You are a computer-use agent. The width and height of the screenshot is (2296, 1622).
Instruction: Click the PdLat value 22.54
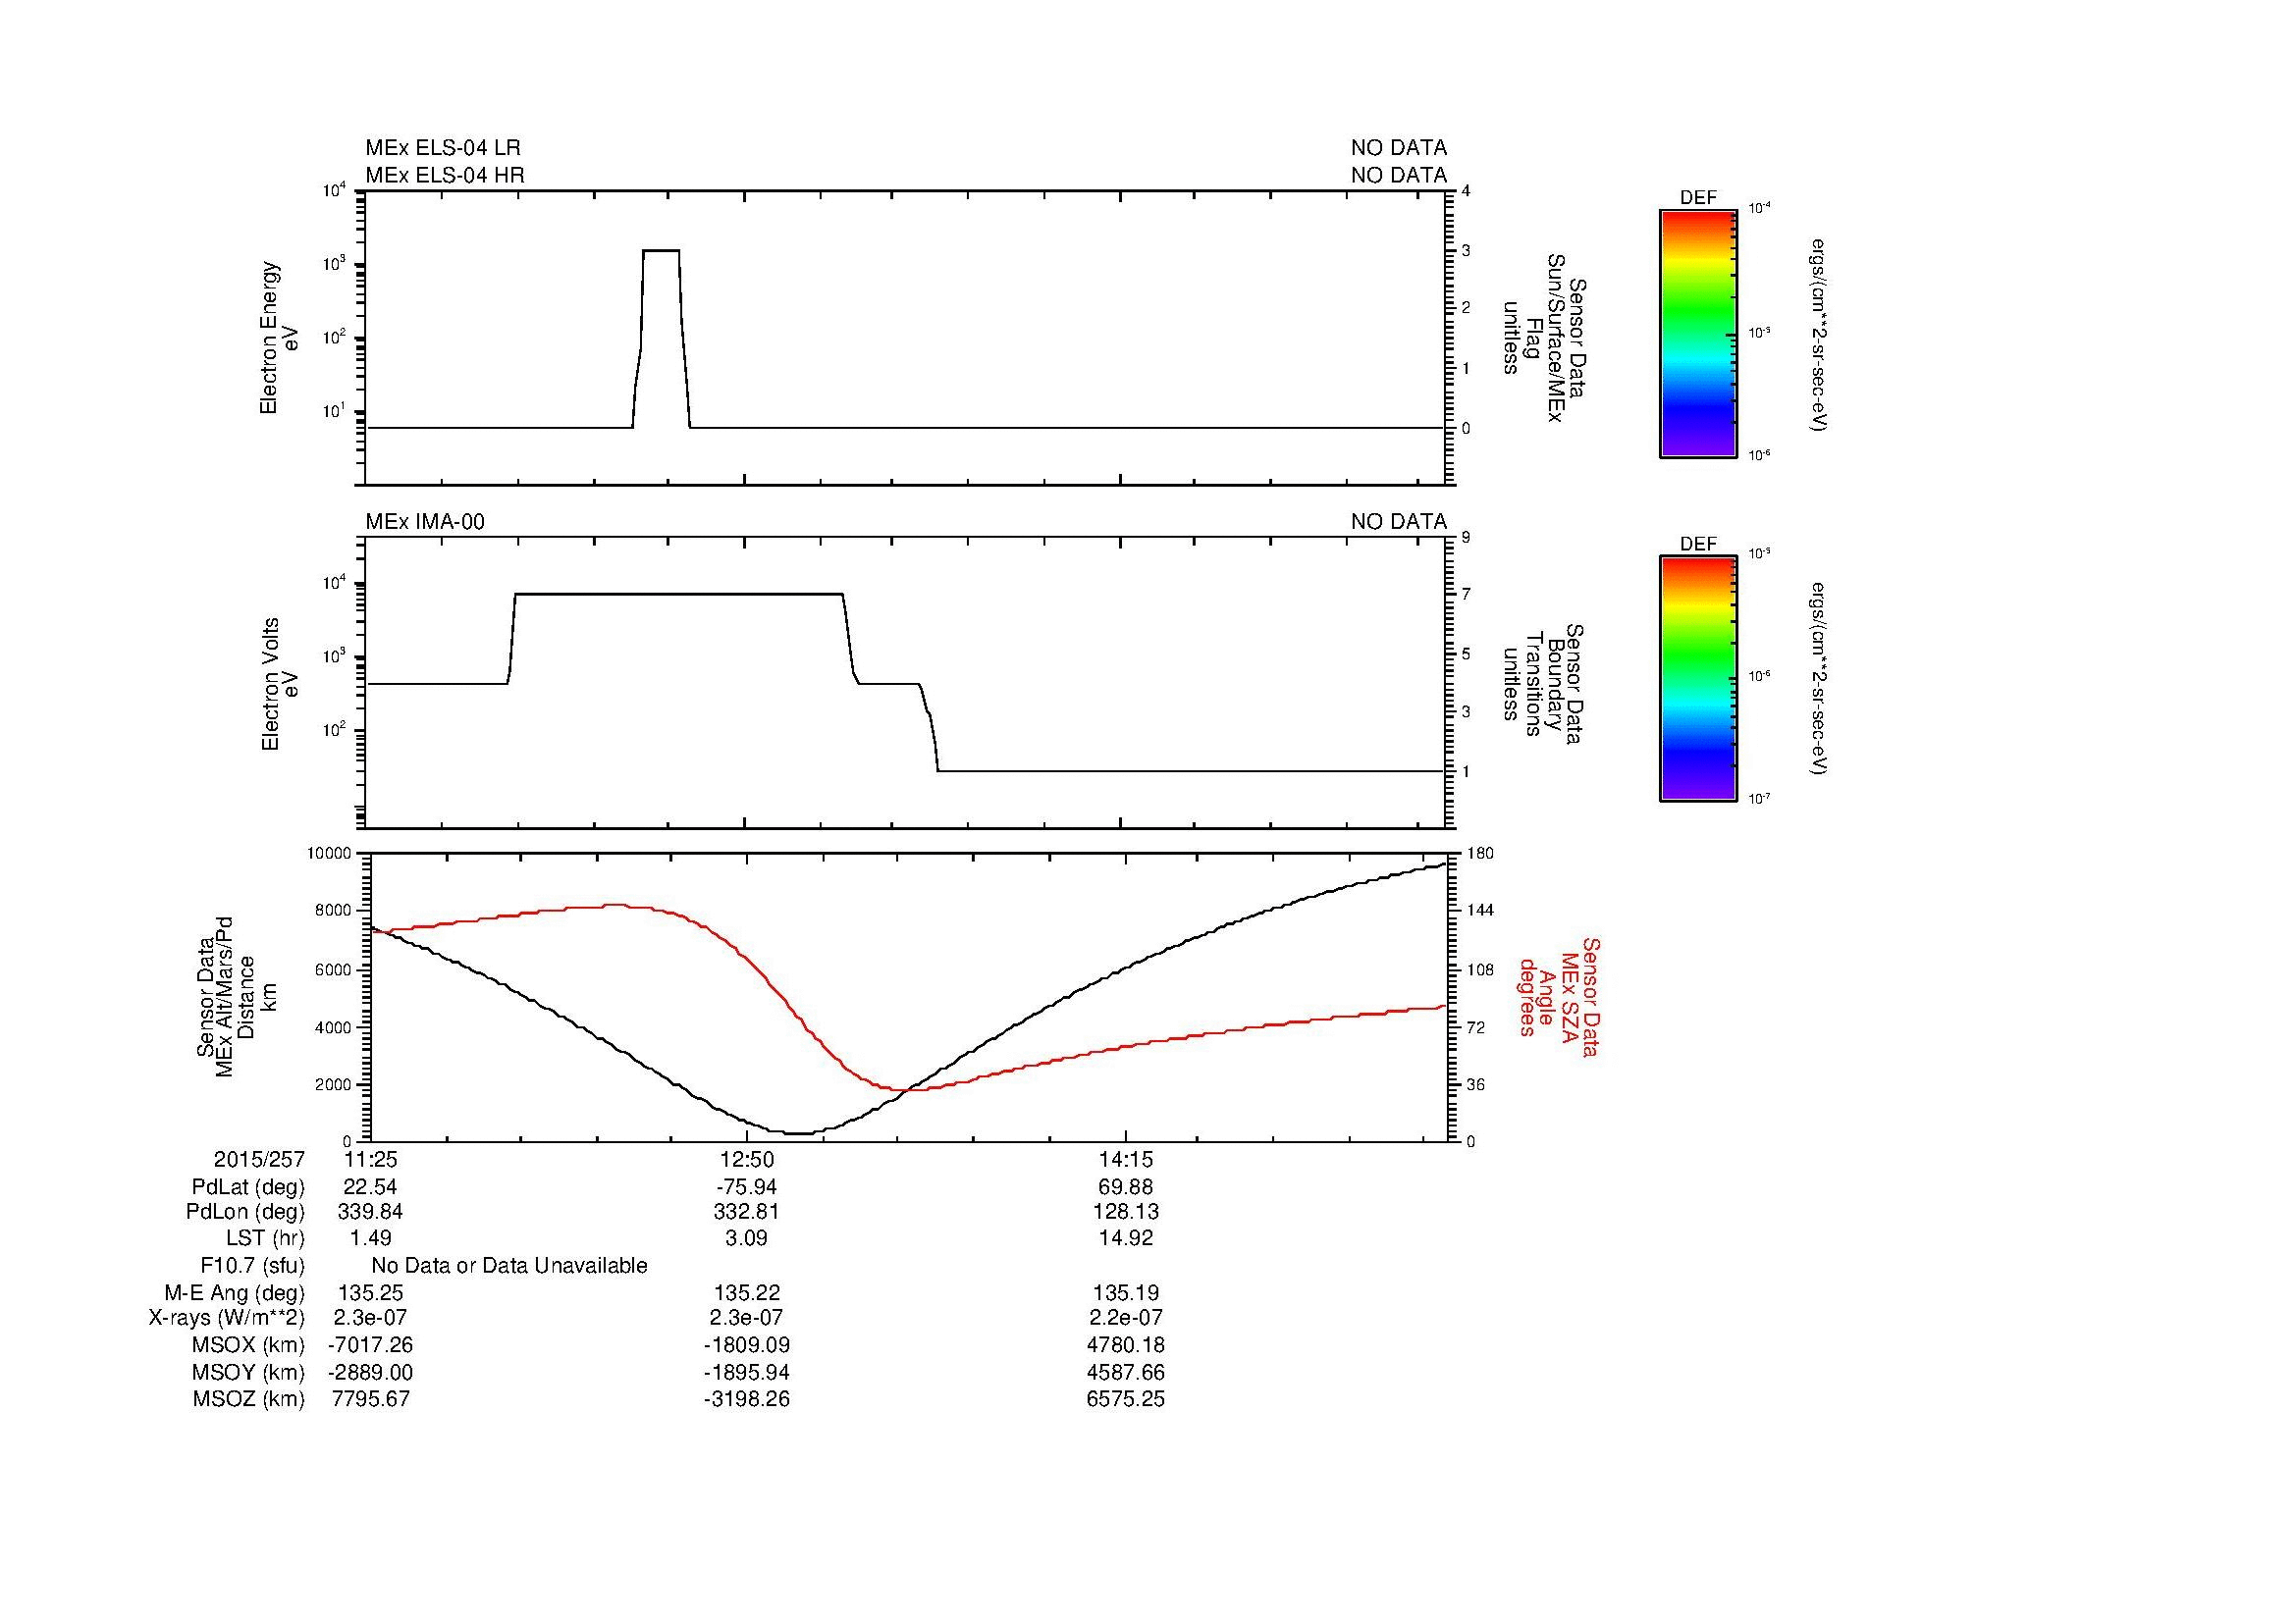(x=370, y=1187)
